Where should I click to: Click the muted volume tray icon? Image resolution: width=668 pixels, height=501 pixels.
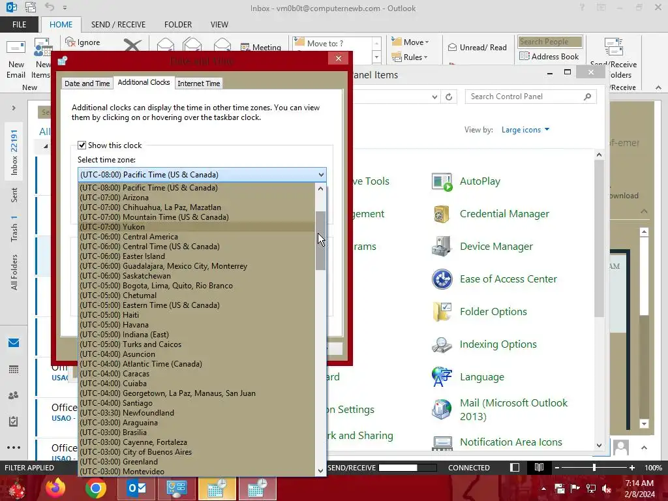point(607,489)
